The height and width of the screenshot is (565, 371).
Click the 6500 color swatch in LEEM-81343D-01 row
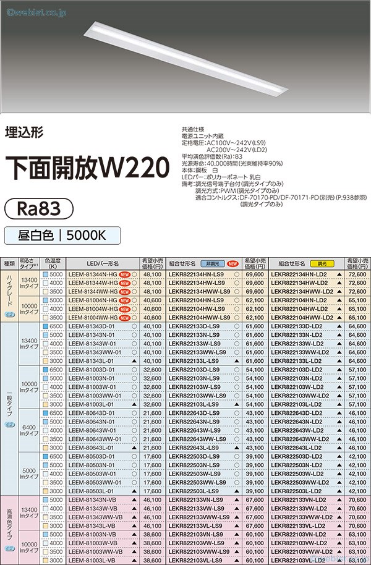point(45,326)
